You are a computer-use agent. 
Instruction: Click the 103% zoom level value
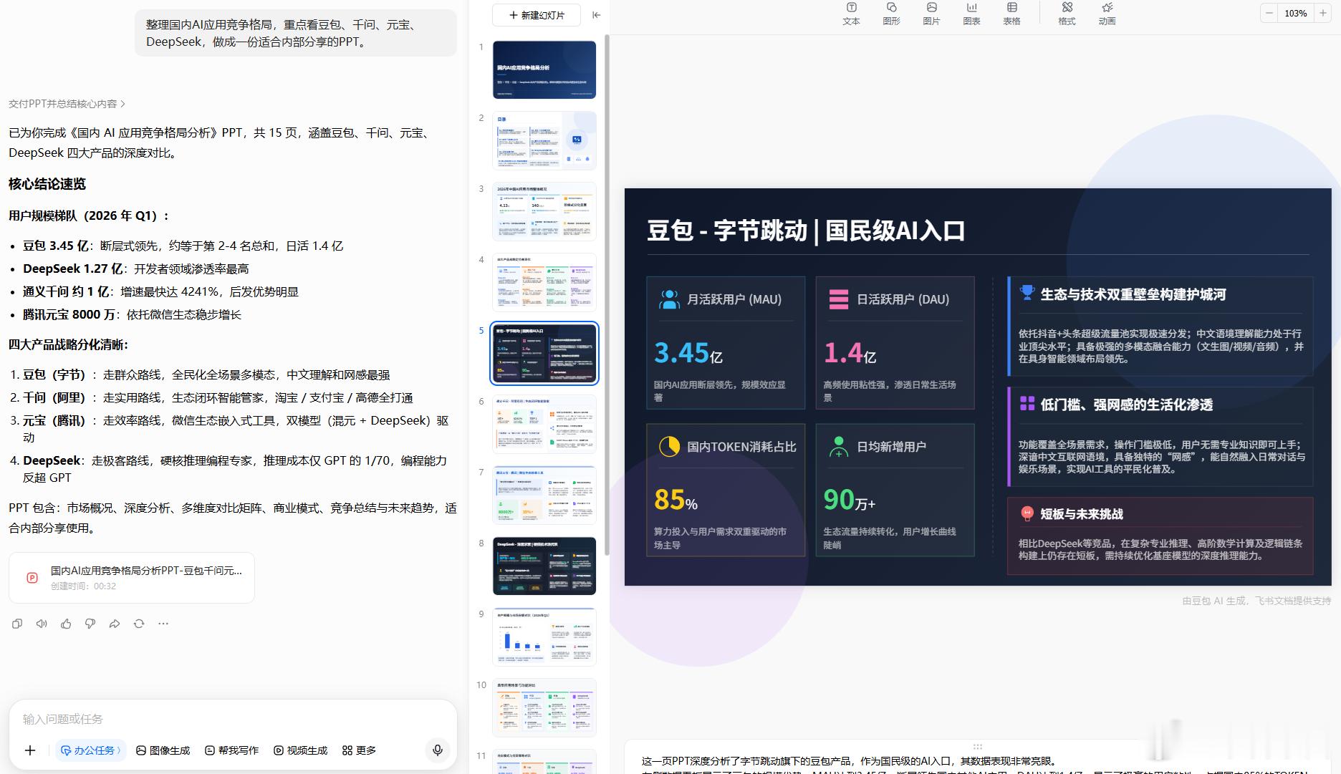point(1296,14)
